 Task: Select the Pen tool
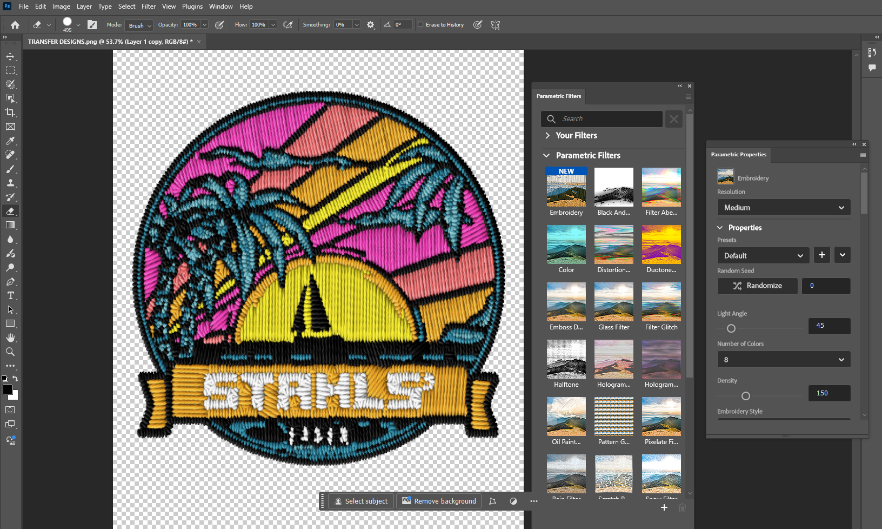click(10, 281)
